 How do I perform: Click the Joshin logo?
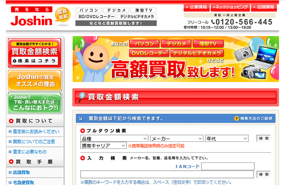click(32, 21)
